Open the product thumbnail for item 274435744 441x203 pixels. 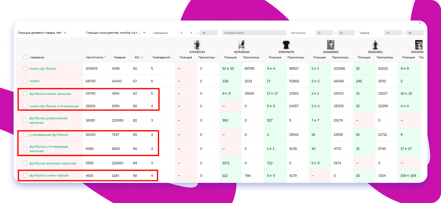(197, 44)
